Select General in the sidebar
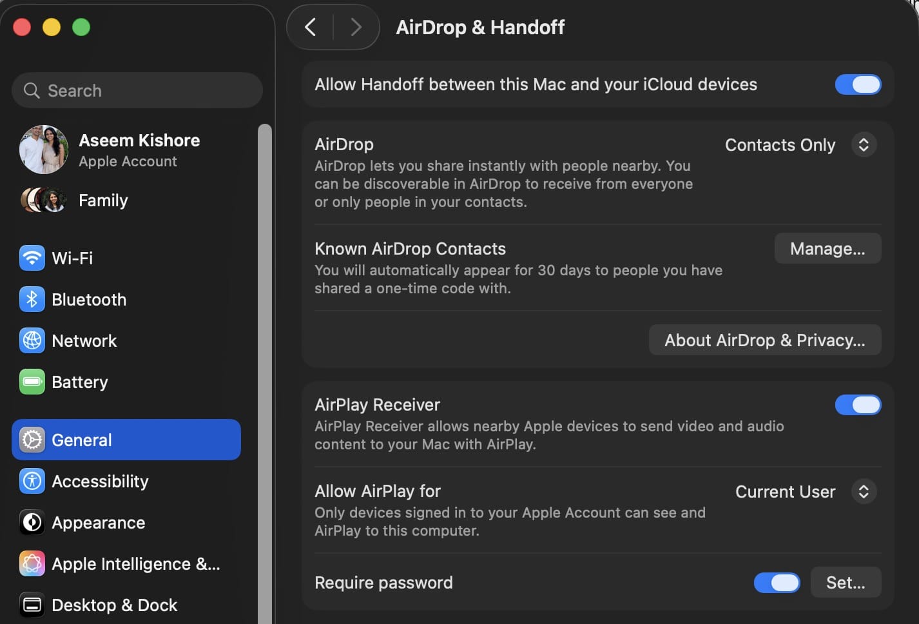Screen dimensions: 919x624 coord(126,440)
